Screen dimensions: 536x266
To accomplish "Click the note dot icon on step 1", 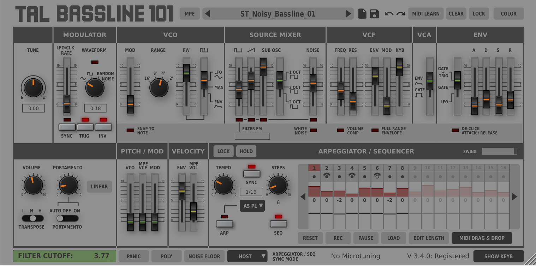I will (314, 177).
